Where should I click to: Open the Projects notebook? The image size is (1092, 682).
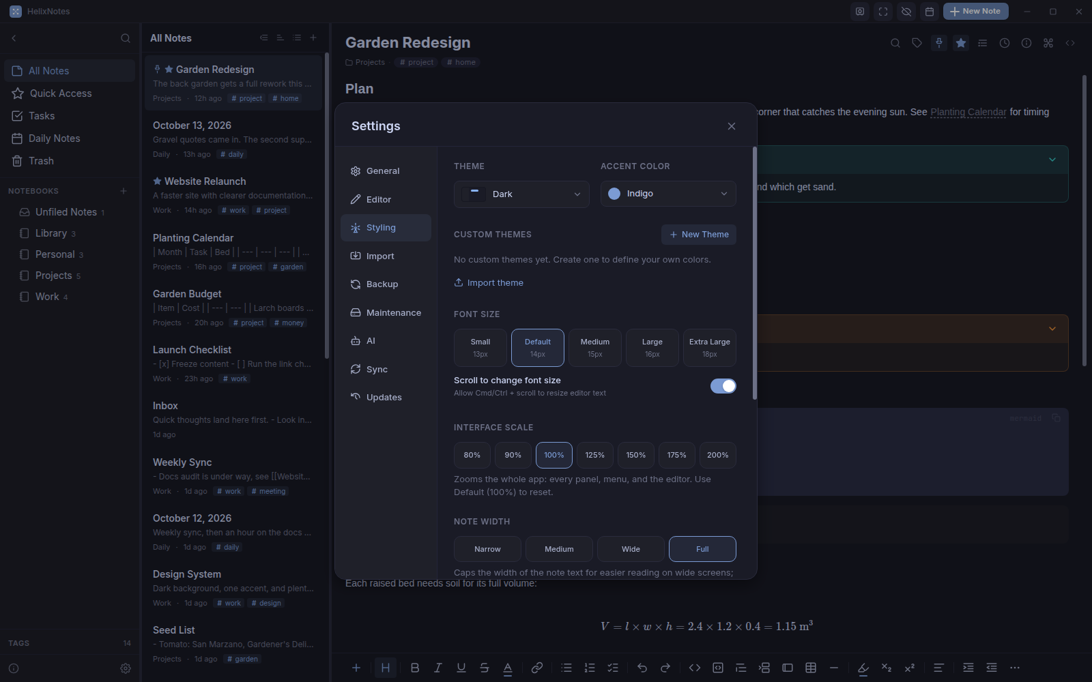(70, 276)
